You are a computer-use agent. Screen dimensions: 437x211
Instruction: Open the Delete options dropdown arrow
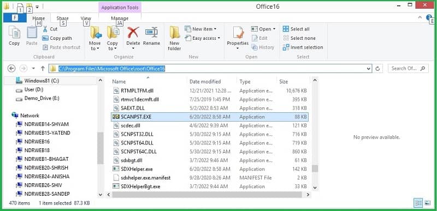click(133, 49)
